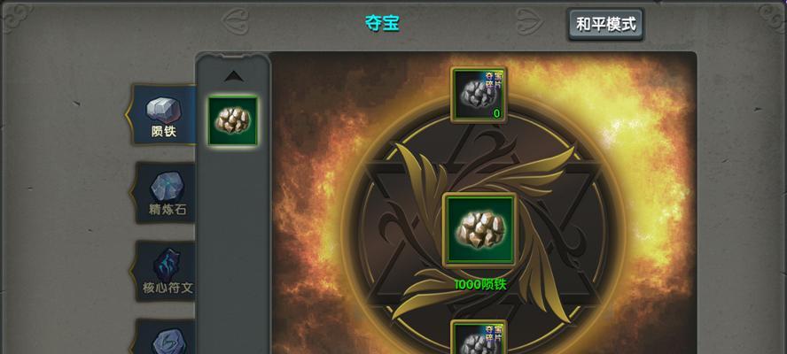Image resolution: width=787 pixels, height=354 pixels.
Task: Click the 精炼石 refining stone icon
Action: point(168,187)
